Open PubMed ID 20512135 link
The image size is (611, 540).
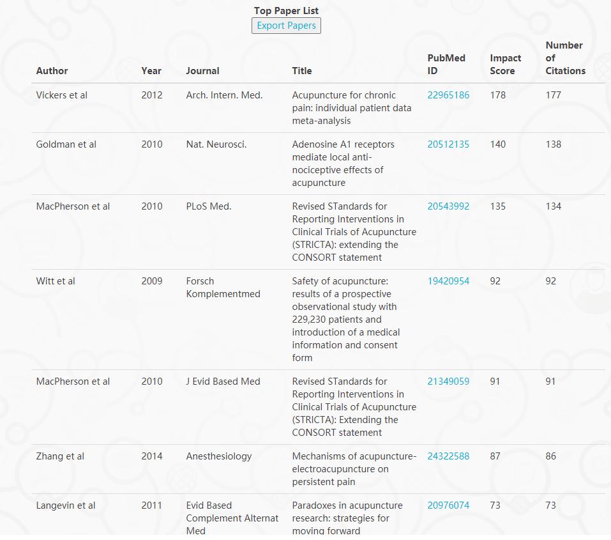click(448, 144)
